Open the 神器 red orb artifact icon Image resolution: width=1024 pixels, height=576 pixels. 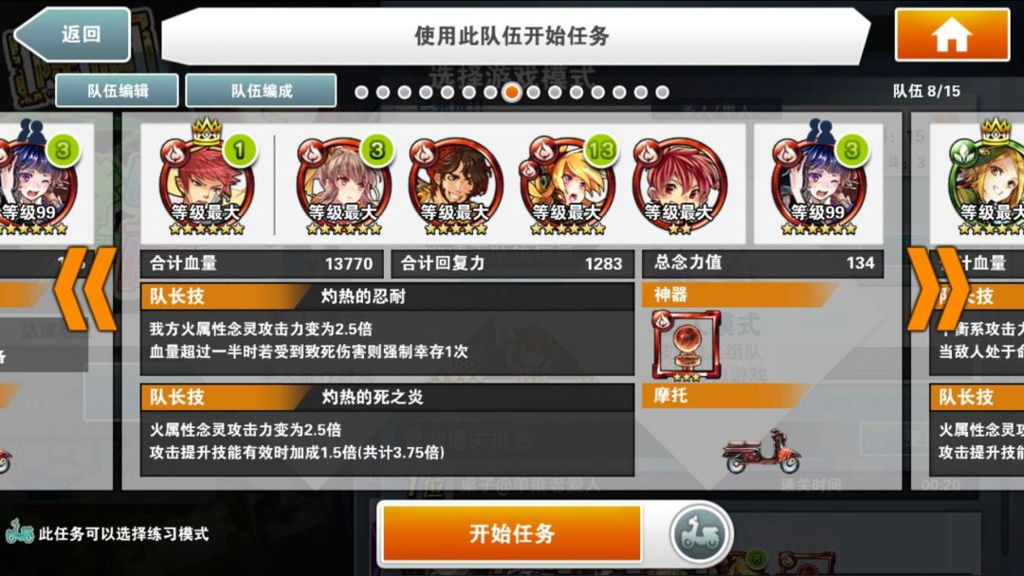click(x=686, y=346)
